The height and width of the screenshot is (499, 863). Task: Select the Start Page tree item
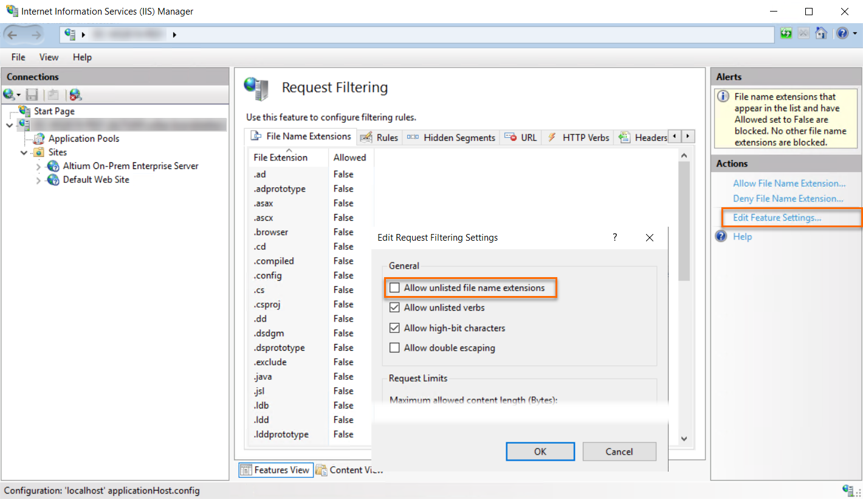(54, 111)
